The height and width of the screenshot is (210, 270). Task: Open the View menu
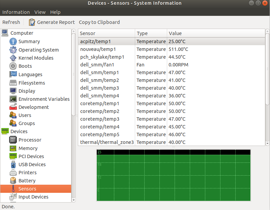40,12
